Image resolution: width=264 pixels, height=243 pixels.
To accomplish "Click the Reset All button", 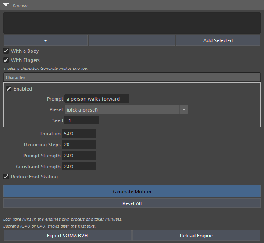I will (x=132, y=203).
